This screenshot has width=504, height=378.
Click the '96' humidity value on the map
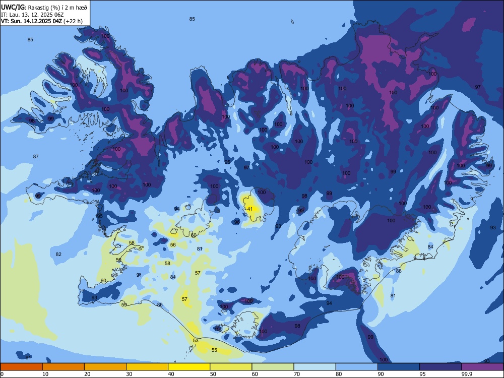point(237,222)
